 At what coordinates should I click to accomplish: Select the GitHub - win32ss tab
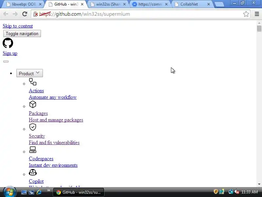(x=66, y=4)
